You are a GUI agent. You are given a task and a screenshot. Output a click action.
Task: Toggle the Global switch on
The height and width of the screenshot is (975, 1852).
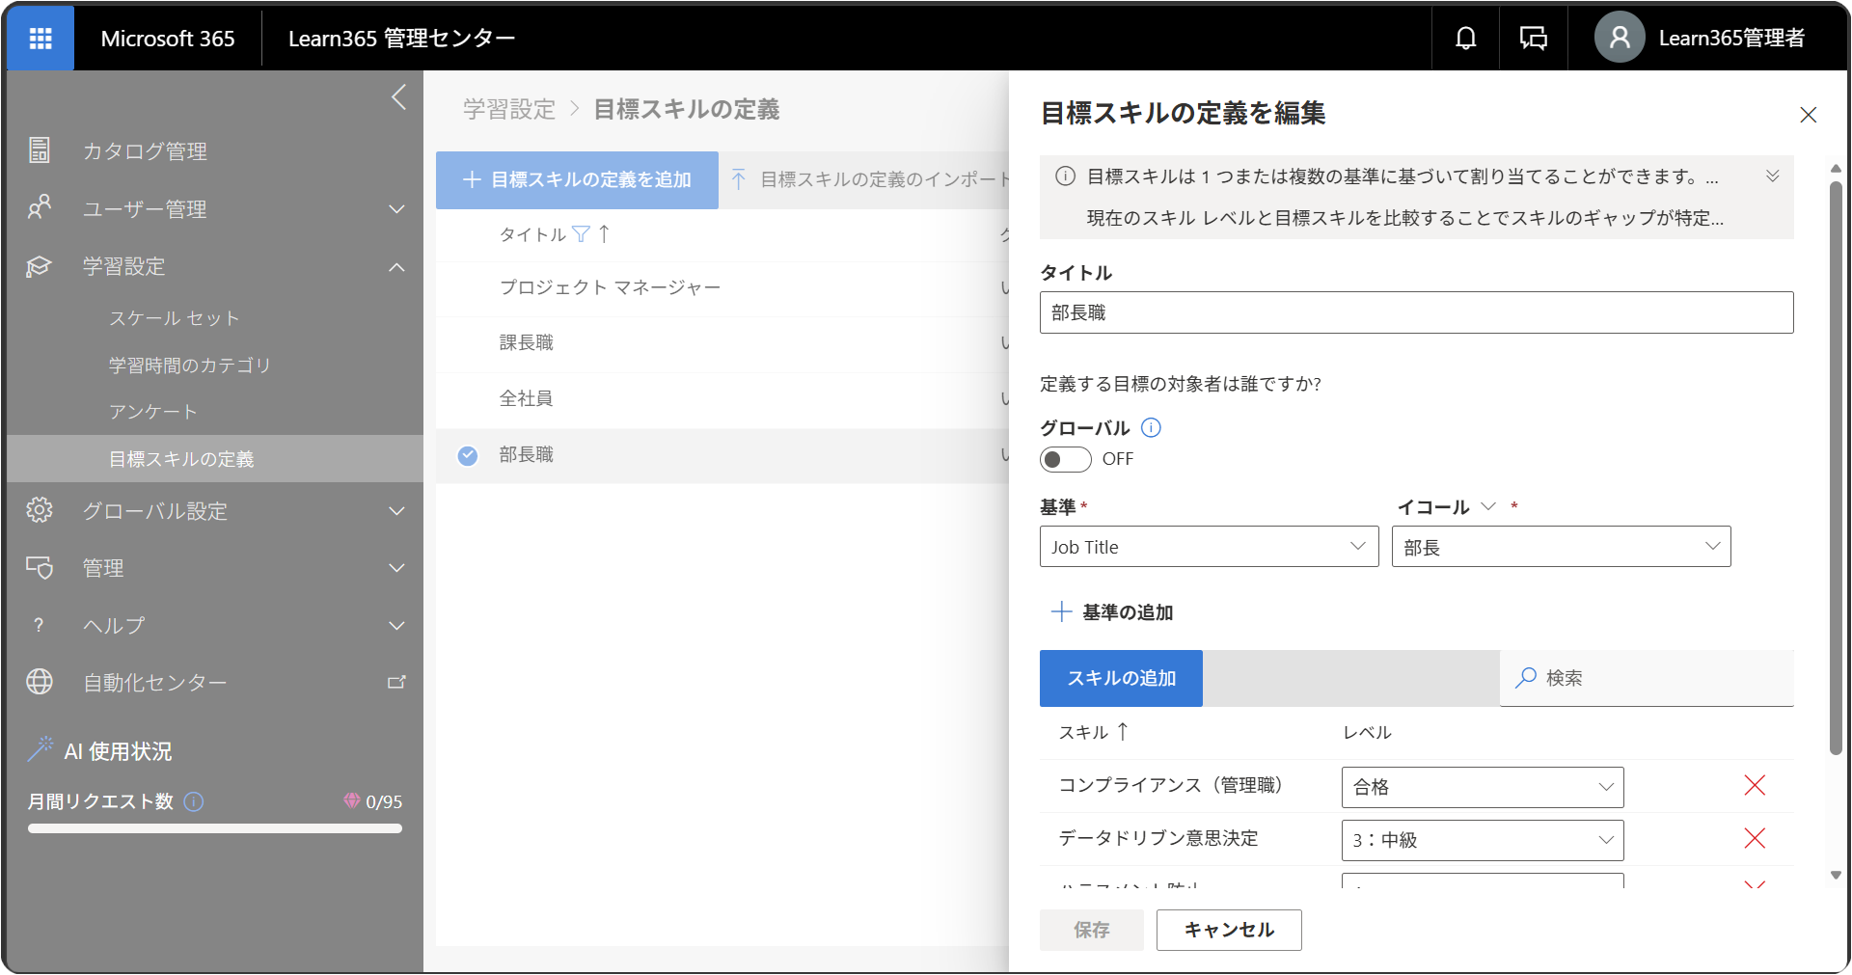[x=1065, y=459]
